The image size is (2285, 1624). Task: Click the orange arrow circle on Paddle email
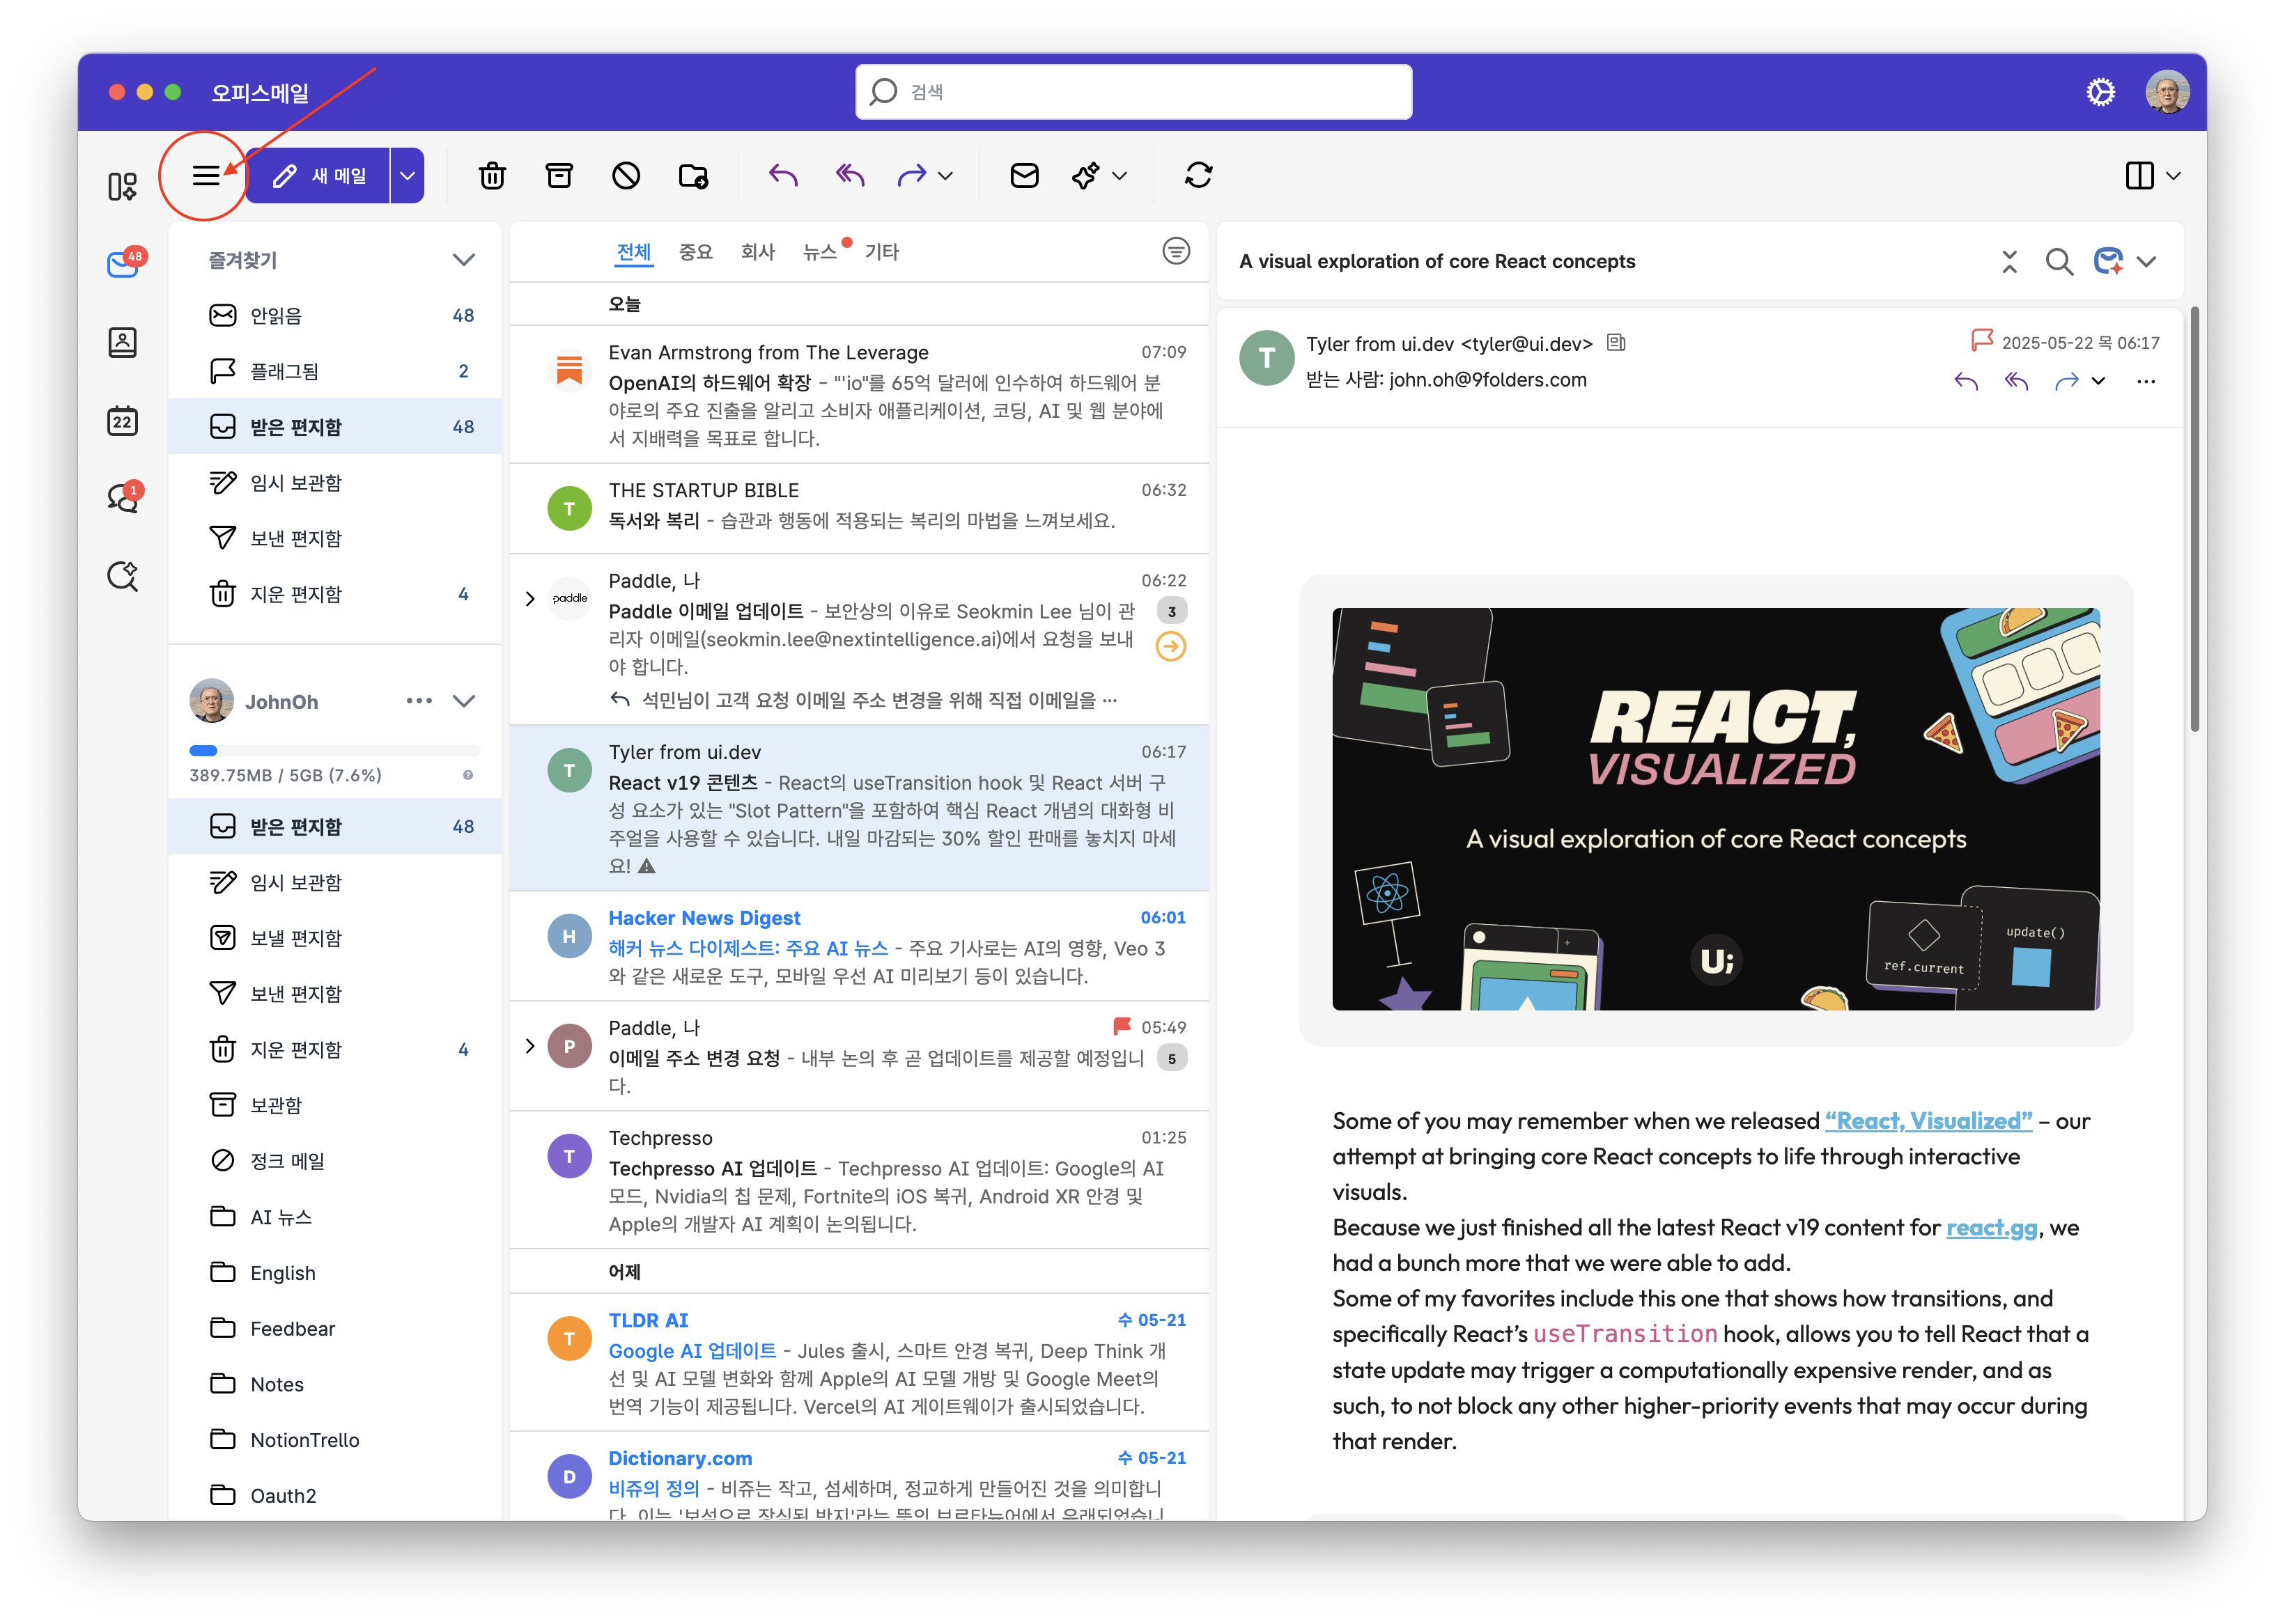click(1172, 647)
